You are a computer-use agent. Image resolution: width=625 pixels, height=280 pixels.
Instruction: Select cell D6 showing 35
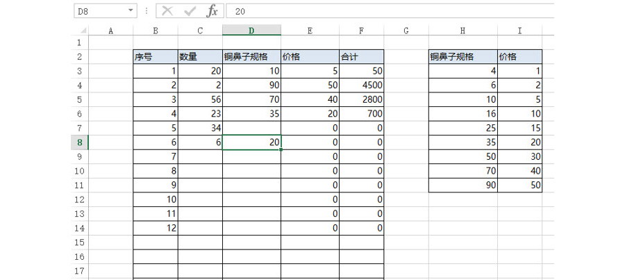pyautogui.click(x=251, y=114)
